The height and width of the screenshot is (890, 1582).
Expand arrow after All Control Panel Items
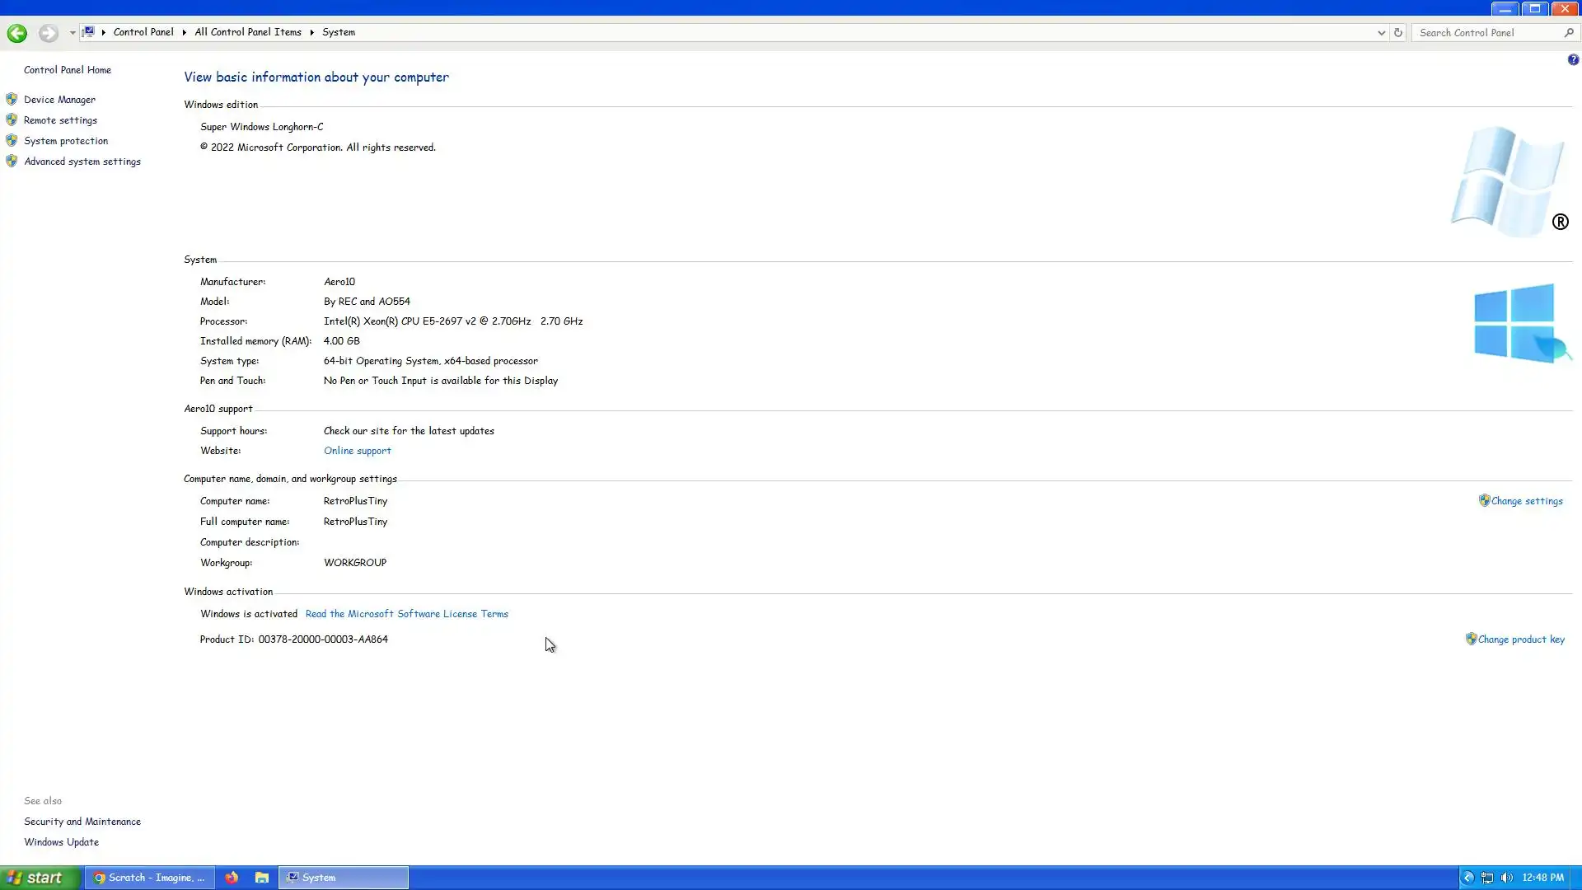[311, 32]
